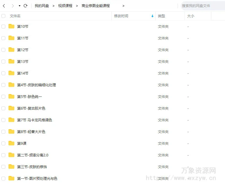This screenshot has height=188, width=225.
Task: Sort by 大小 column header
Action: point(191,16)
